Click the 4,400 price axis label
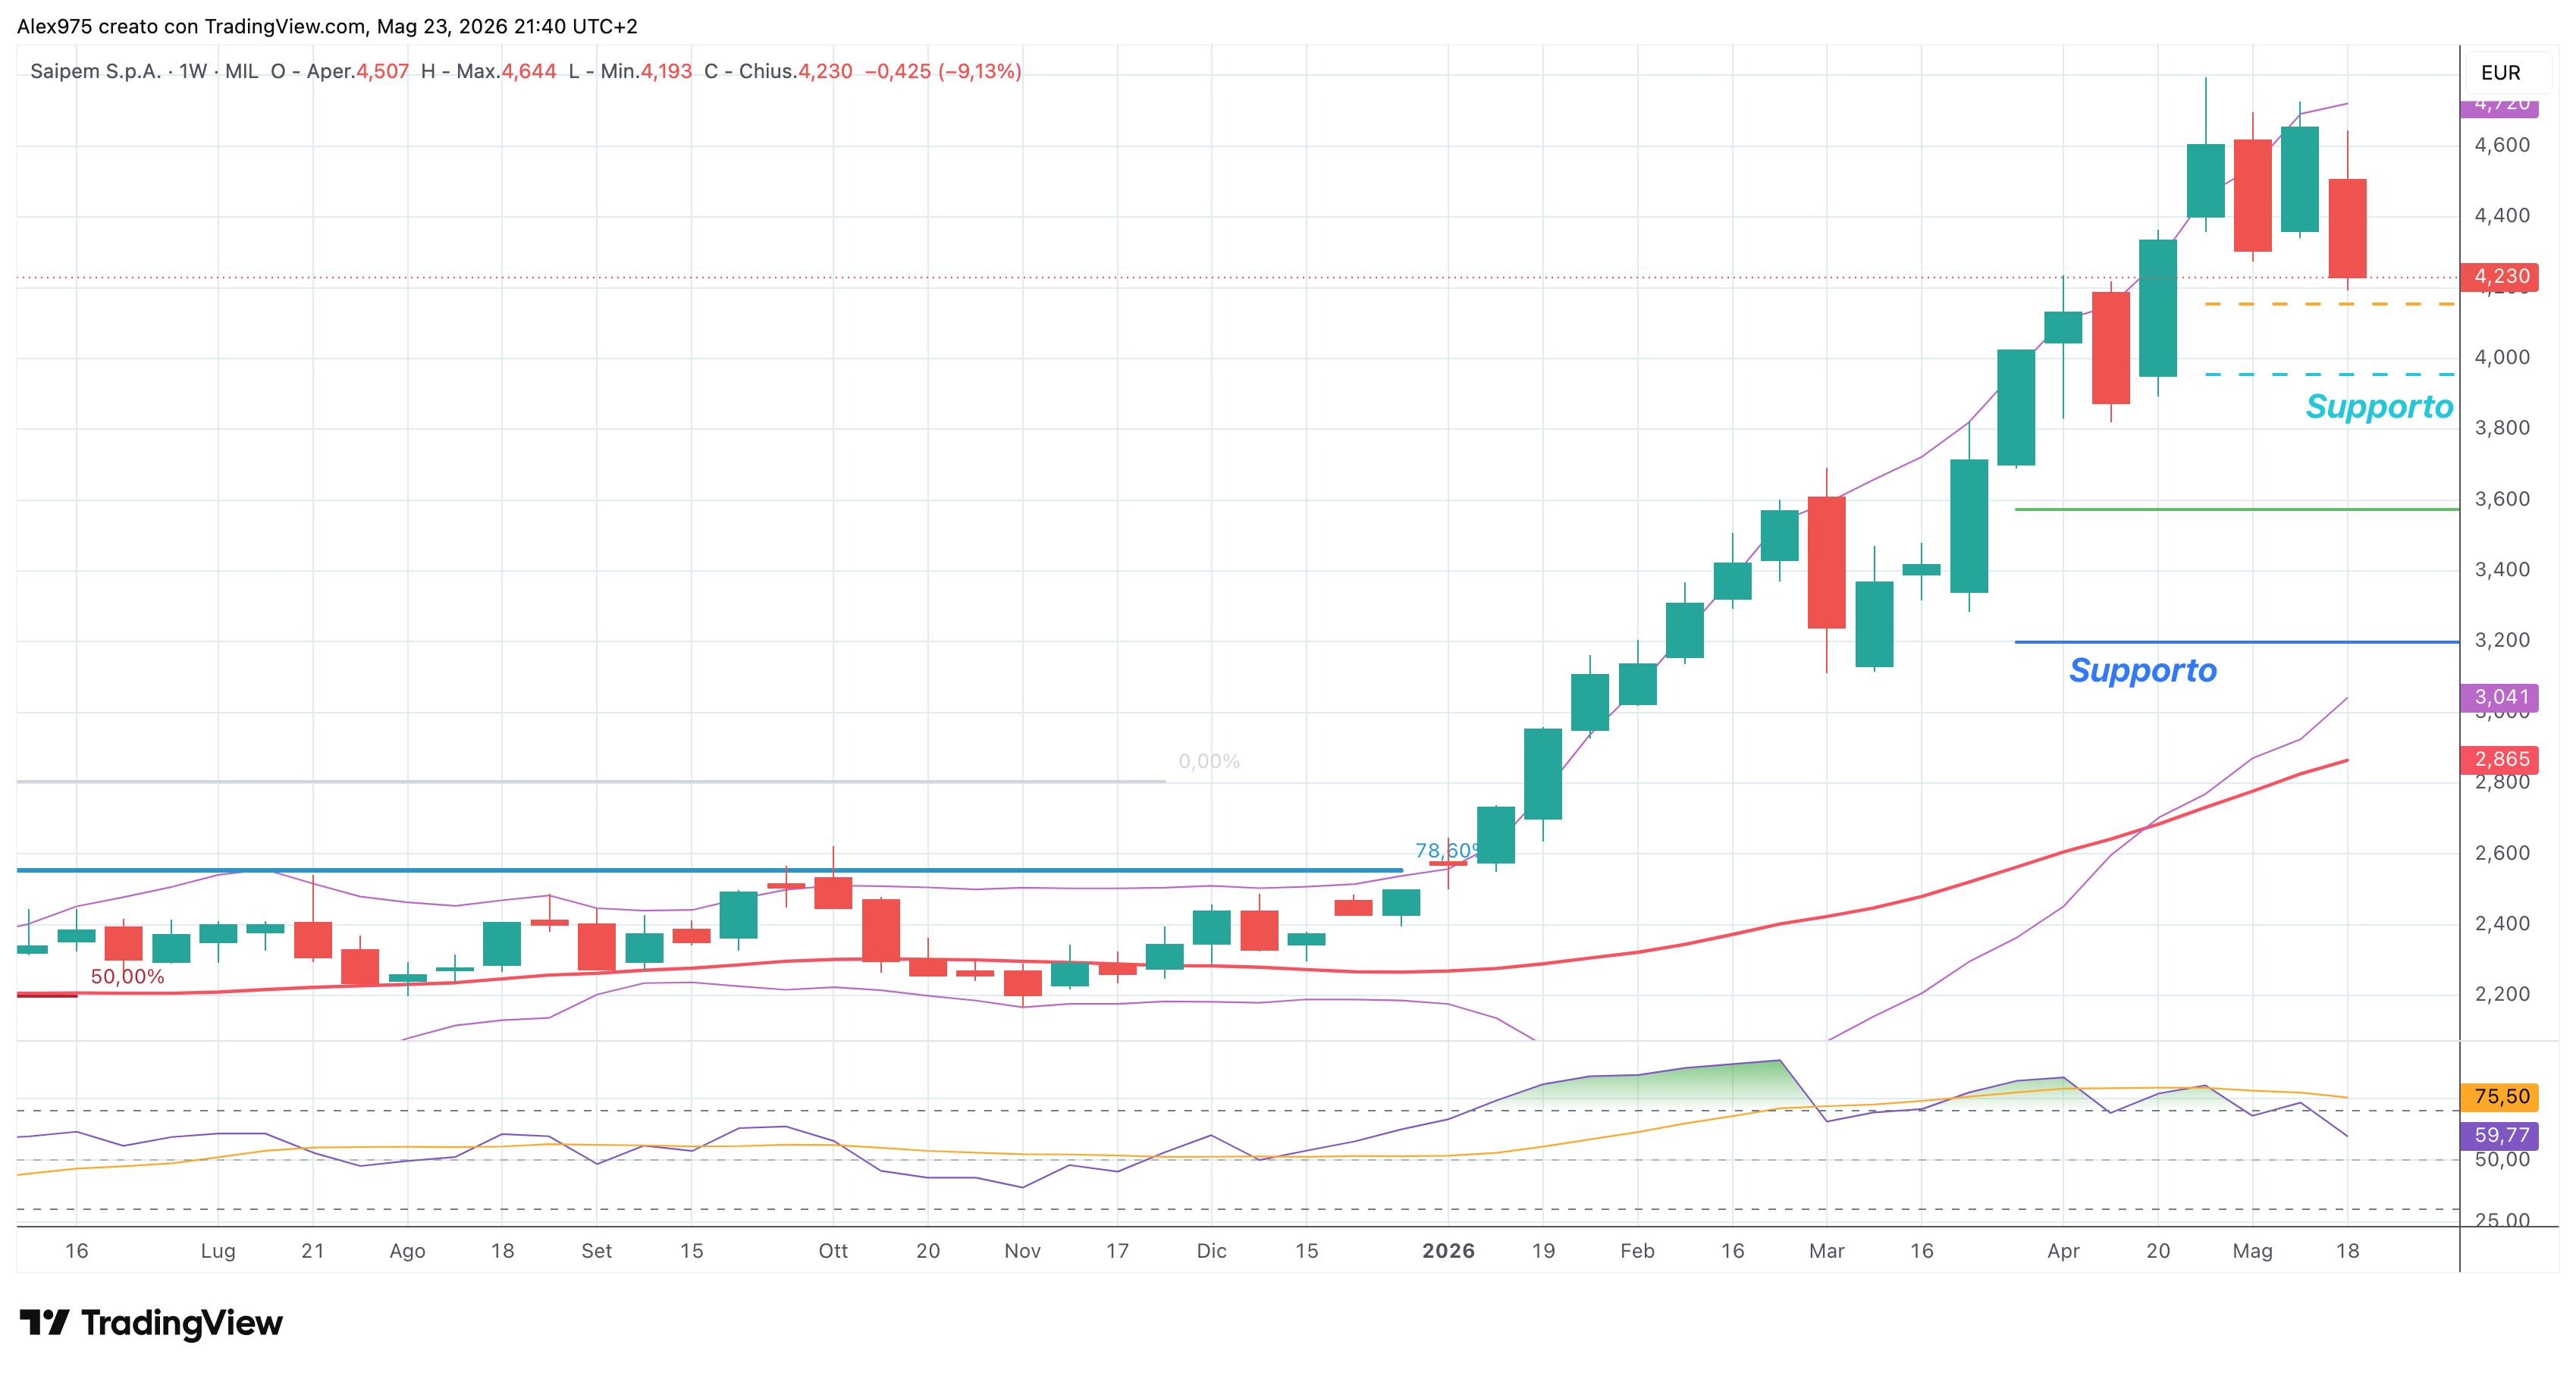The height and width of the screenshot is (1373, 2576). [x=2502, y=215]
